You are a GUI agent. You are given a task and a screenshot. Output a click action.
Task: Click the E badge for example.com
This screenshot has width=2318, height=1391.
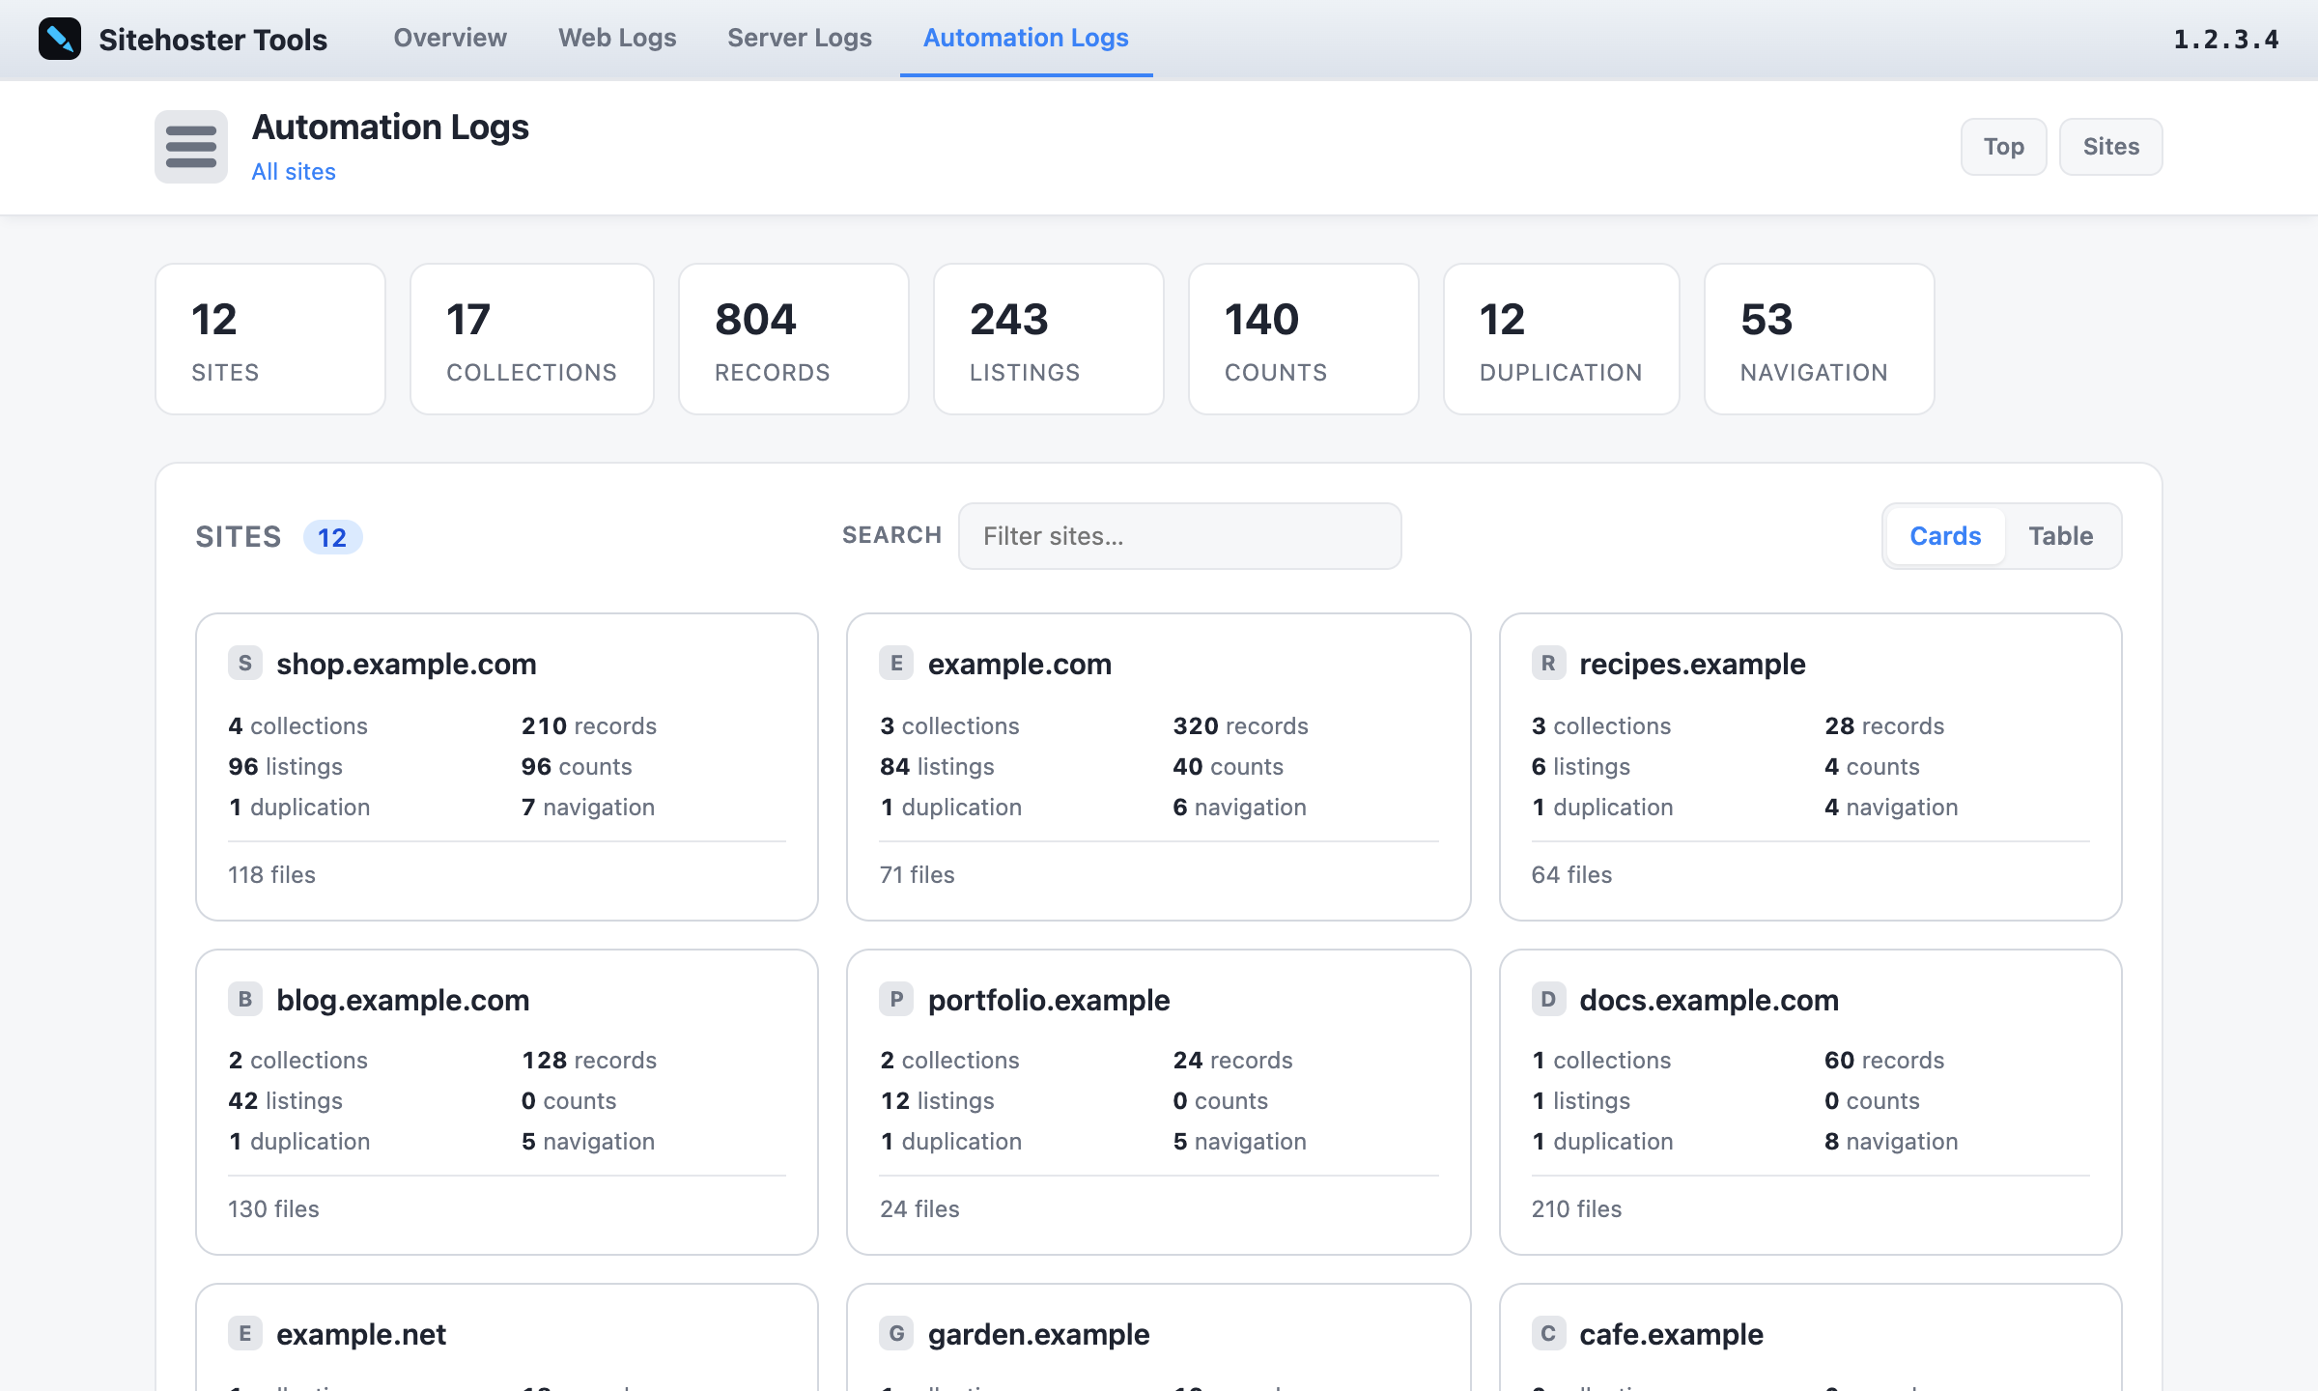[896, 663]
